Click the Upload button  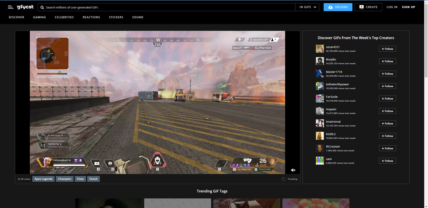(x=338, y=7)
